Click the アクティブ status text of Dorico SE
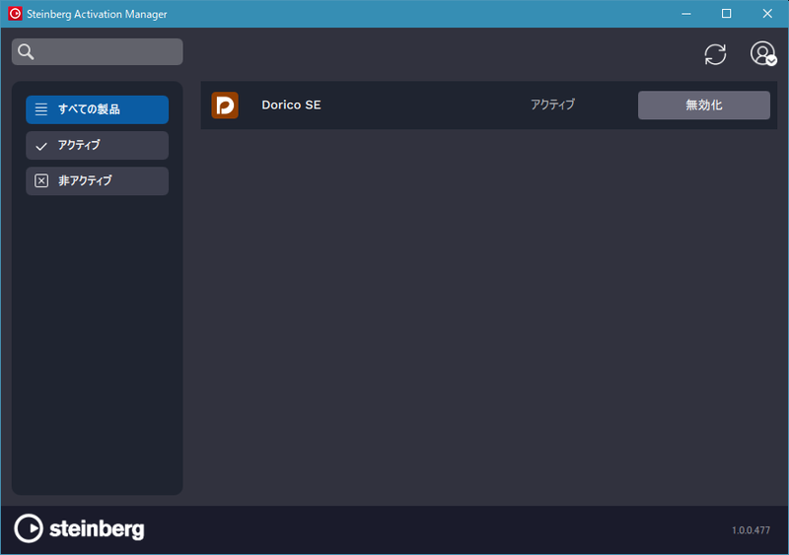789x555 pixels. 552,104
